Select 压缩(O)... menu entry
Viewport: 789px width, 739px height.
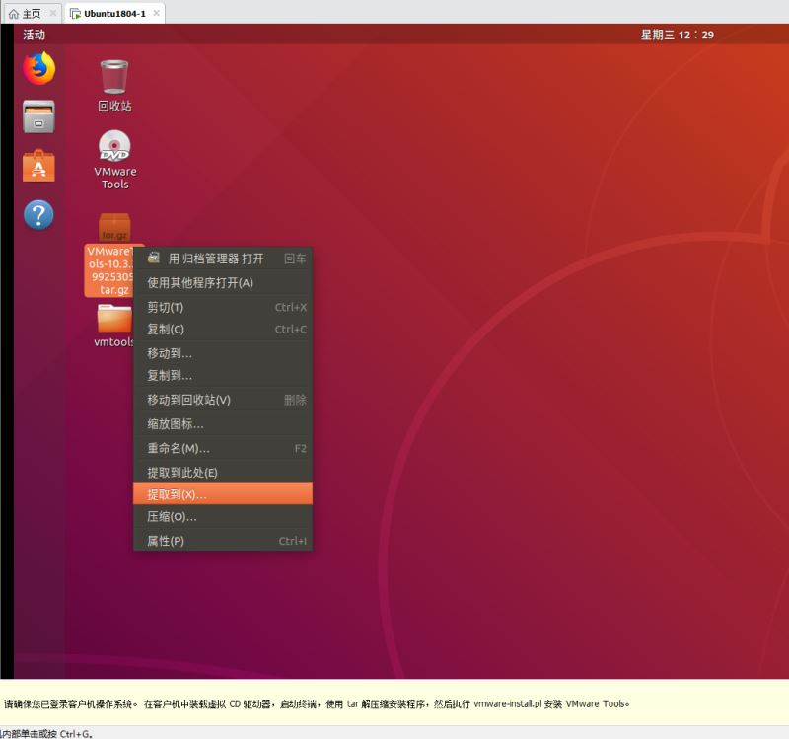tap(223, 516)
